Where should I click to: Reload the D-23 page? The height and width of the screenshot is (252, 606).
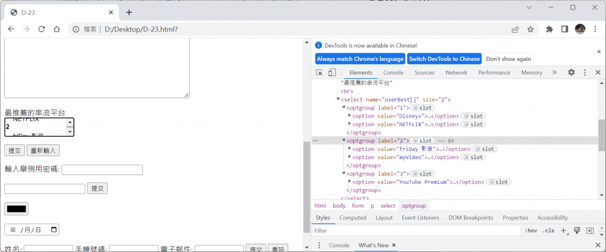(41, 30)
